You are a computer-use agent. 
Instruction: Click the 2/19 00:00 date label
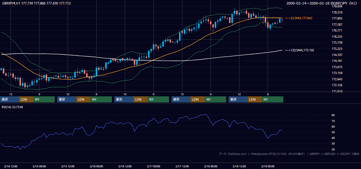268,166
